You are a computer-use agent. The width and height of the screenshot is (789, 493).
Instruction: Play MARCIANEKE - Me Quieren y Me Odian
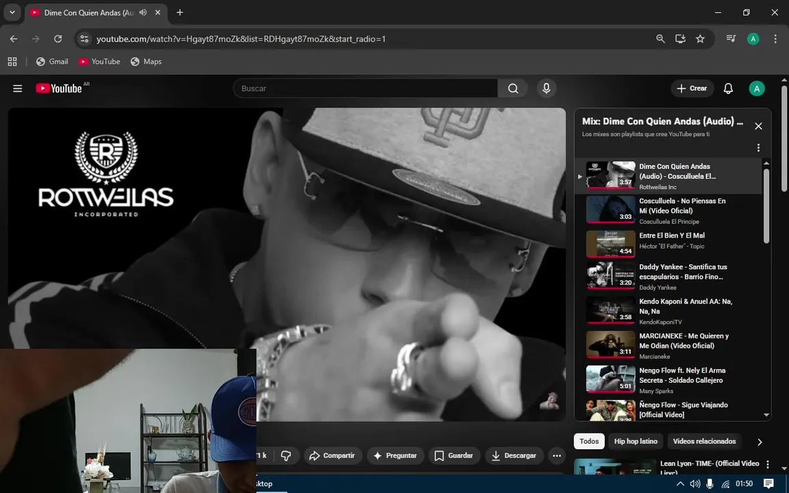(668, 345)
